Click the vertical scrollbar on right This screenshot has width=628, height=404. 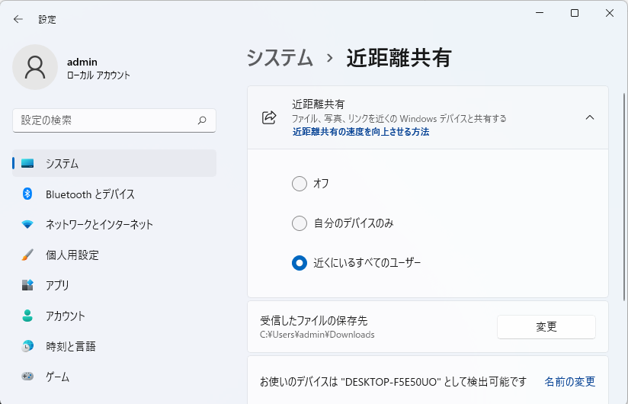(623, 196)
